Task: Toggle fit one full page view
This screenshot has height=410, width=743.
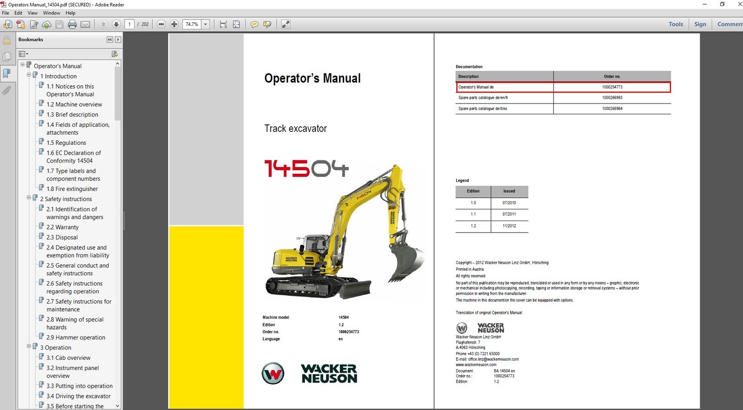Action: pyautogui.click(x=236, y=24)
